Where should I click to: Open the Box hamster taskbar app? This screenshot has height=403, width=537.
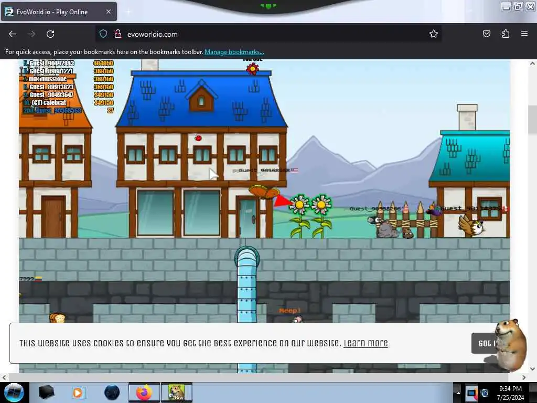pyautogui.click(x=177, y=393)
